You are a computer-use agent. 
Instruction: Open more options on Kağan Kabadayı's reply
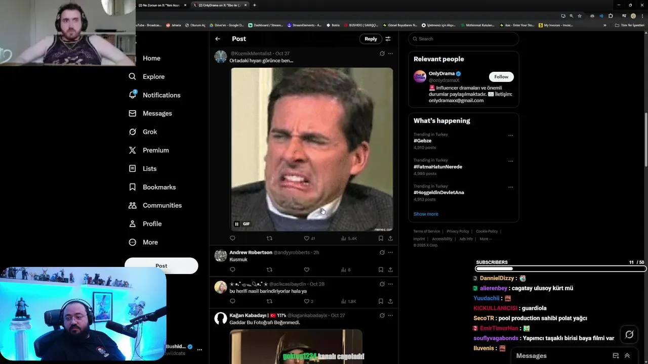tap(390, 315)
